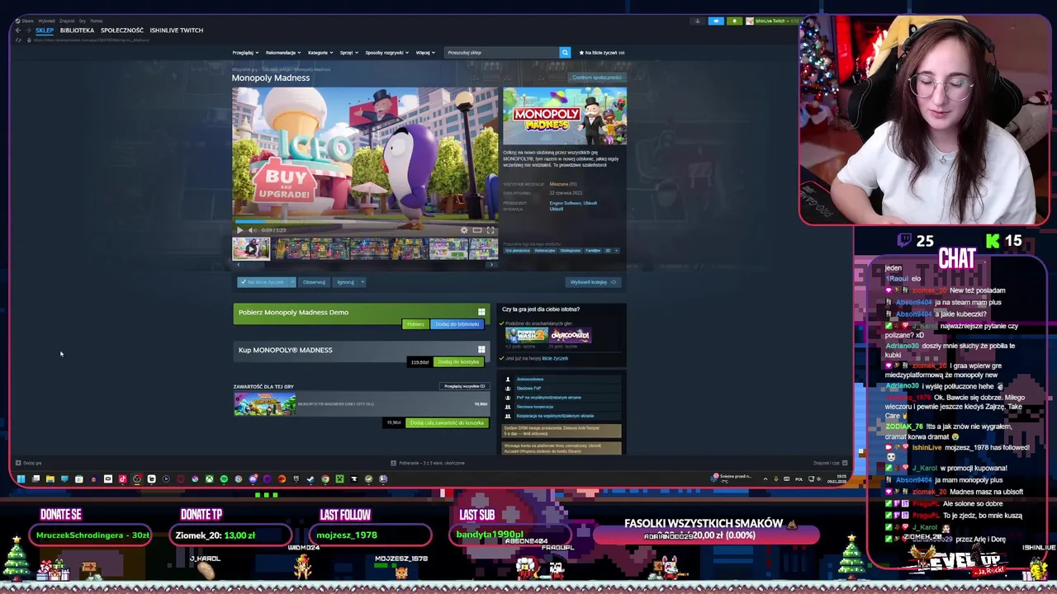The width and height of the screenshot is (1057, 594).
Task: Click Dodaj grę at bottom left
Action: [x=29, y=463]
